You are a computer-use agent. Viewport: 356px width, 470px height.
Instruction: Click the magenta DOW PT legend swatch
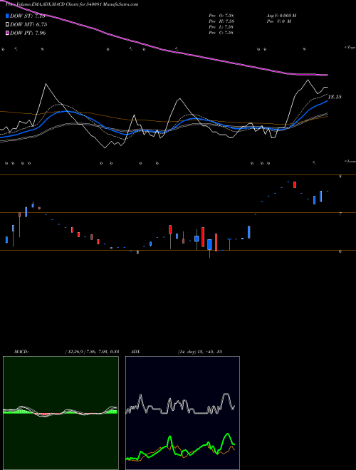click(8, 33)
